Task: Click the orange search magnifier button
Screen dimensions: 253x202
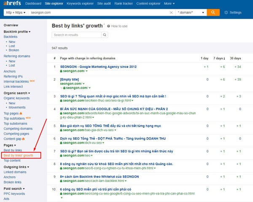Action: pos(213,12)
